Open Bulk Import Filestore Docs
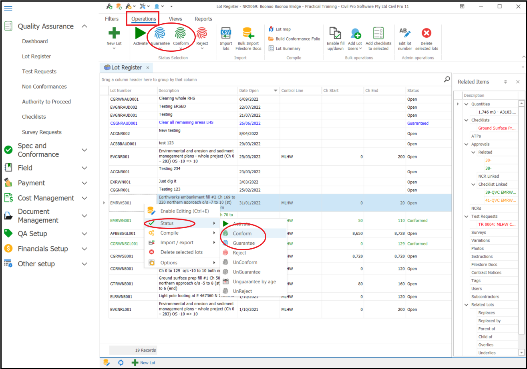This screenshot has width=527, height=369. pyautogui.click(x=248, y=34)
